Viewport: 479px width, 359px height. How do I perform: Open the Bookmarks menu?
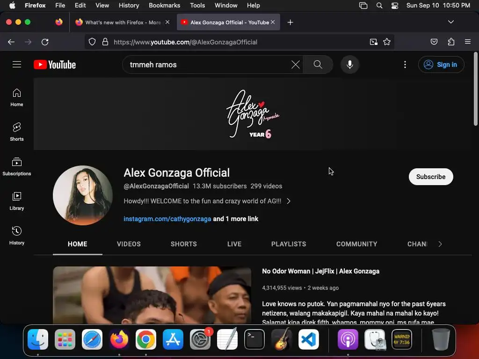pos(164,5)
